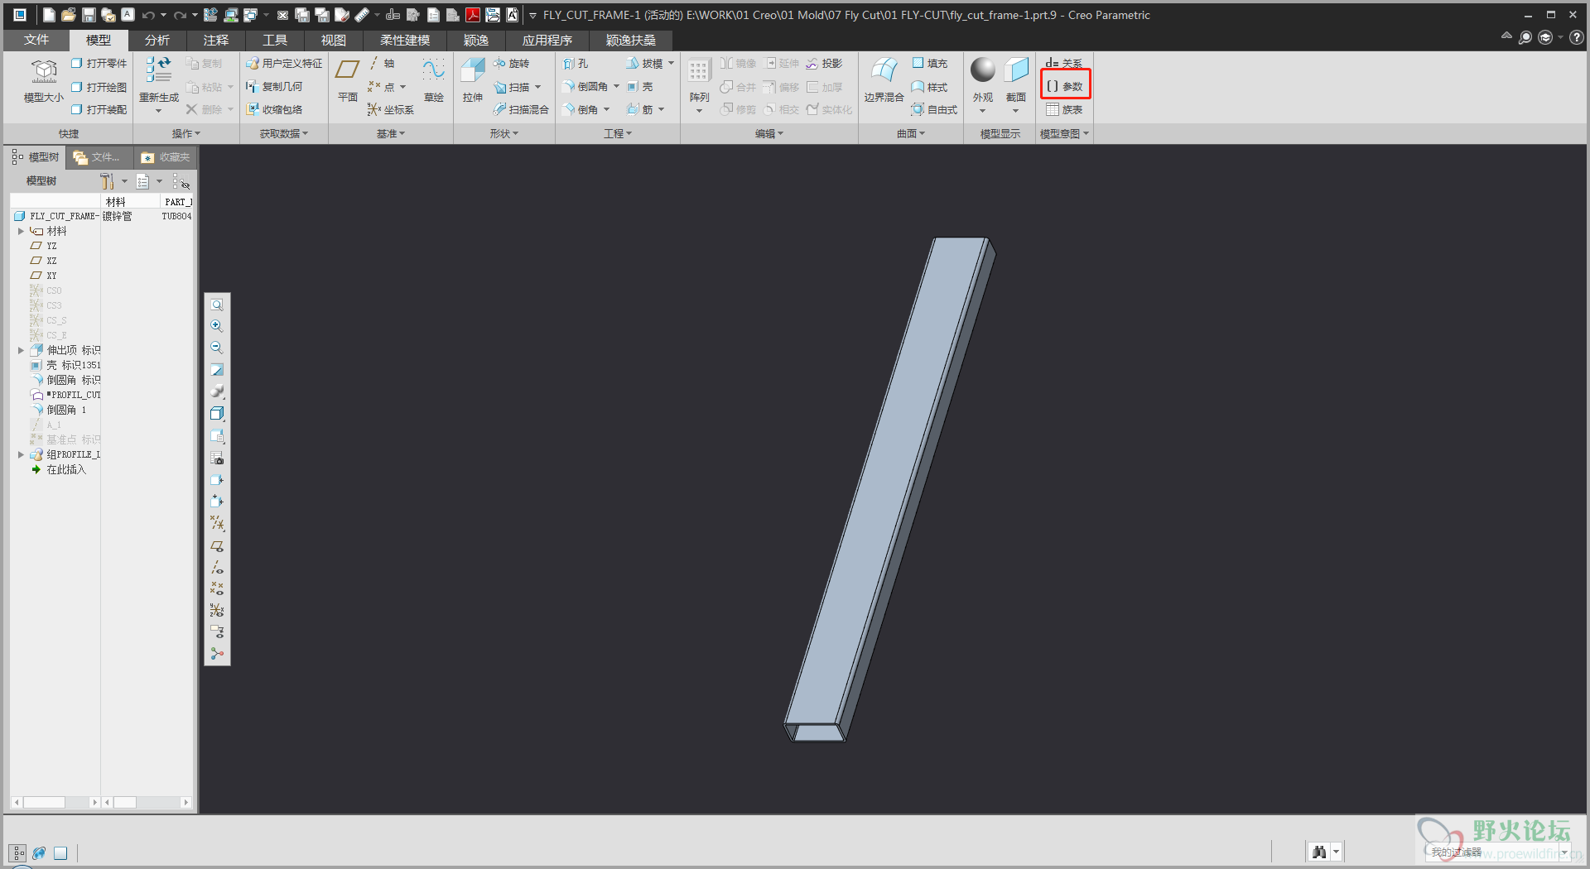Viewport: 1590px width, 869px height.
Task: Select the 填充 fill tool
Action: pyautogui.click(x=929, y=64)
